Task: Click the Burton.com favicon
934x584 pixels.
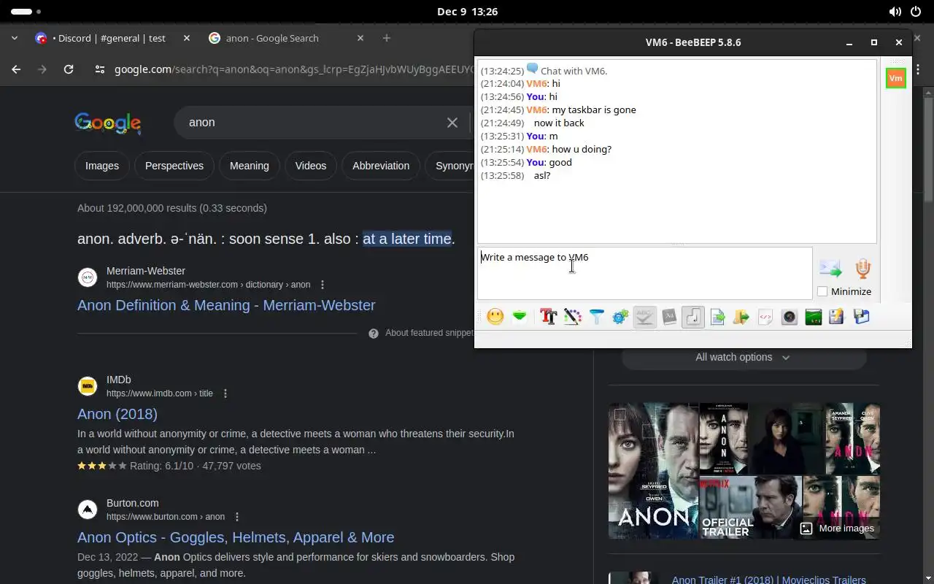Action: pos(88,510)
